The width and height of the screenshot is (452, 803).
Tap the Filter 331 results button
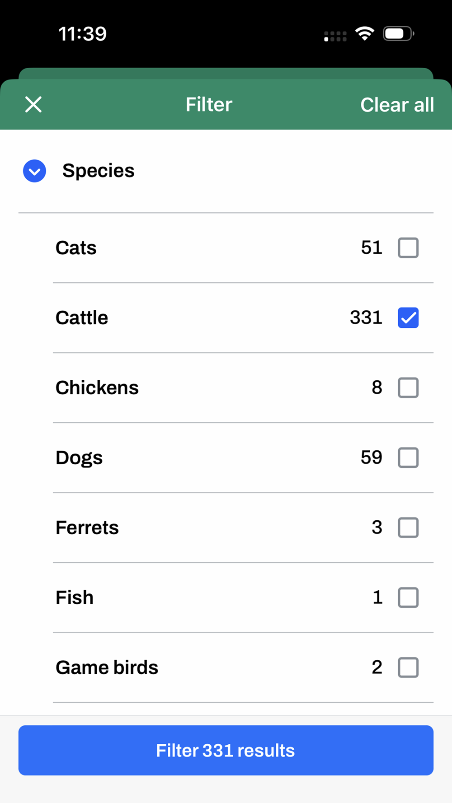226,750
